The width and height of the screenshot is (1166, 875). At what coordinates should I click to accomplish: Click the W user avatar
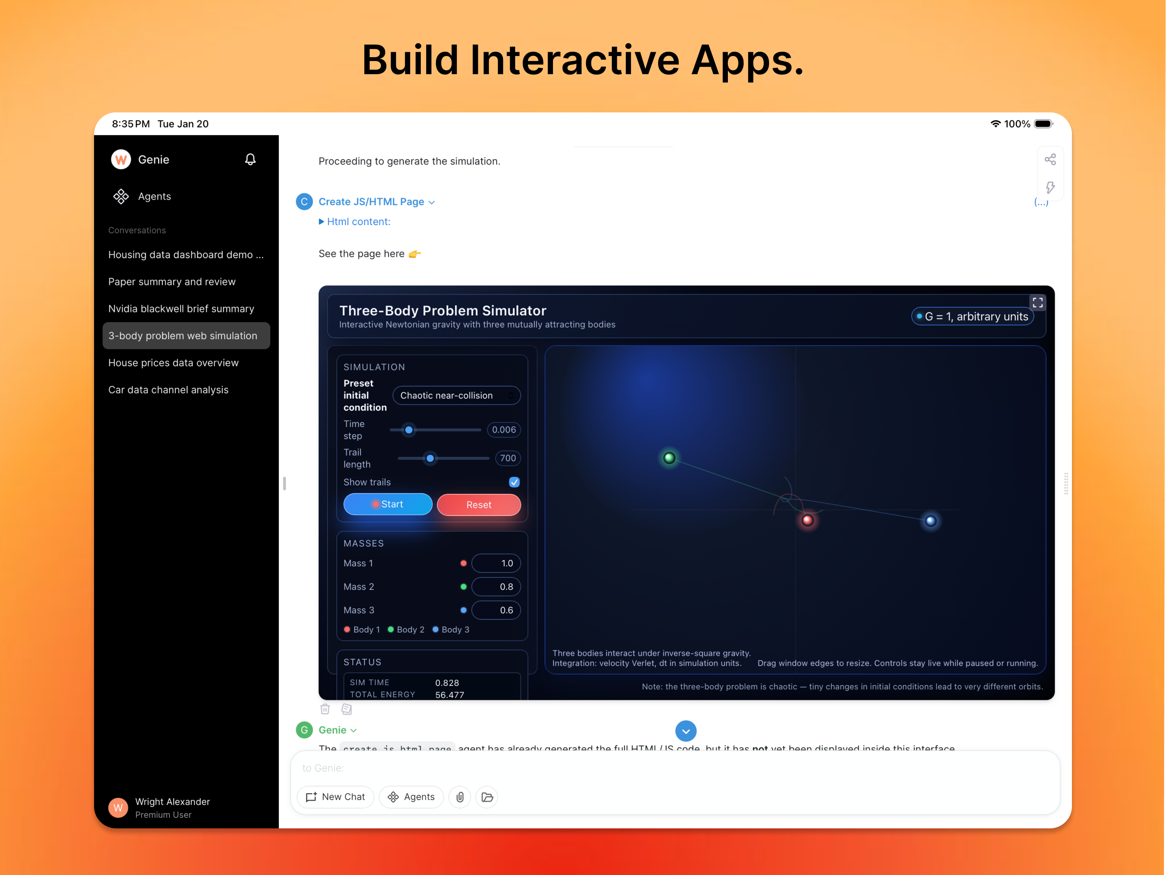(x=118, y=808)
